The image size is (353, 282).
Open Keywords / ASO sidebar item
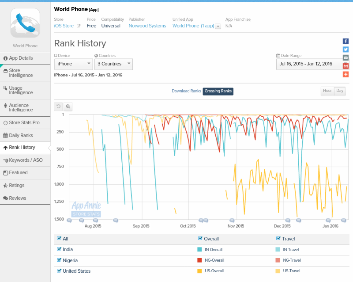25,160
